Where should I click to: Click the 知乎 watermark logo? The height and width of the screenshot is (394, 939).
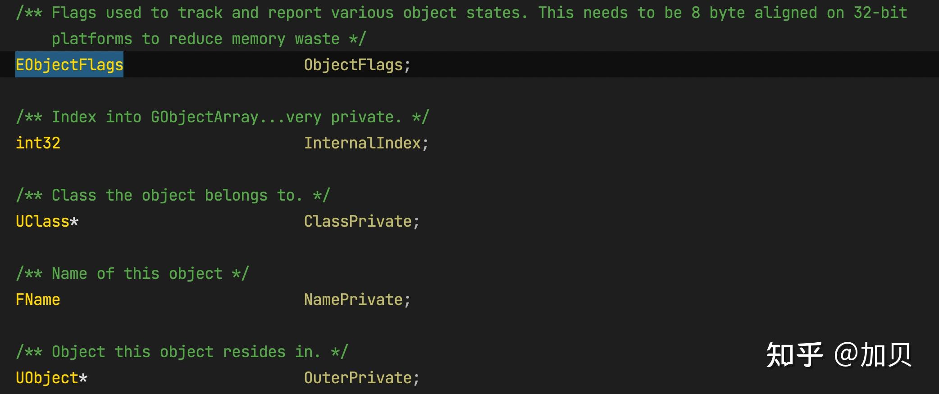(794, 355)
